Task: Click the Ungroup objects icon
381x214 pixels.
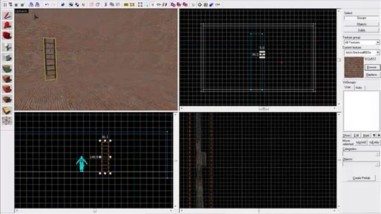Action: [x=77, y=4]
